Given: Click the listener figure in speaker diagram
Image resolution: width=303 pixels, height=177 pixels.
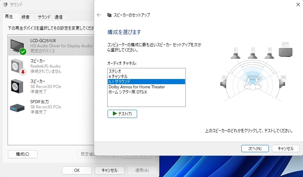Looking at the screenshot, I should 253,83.
